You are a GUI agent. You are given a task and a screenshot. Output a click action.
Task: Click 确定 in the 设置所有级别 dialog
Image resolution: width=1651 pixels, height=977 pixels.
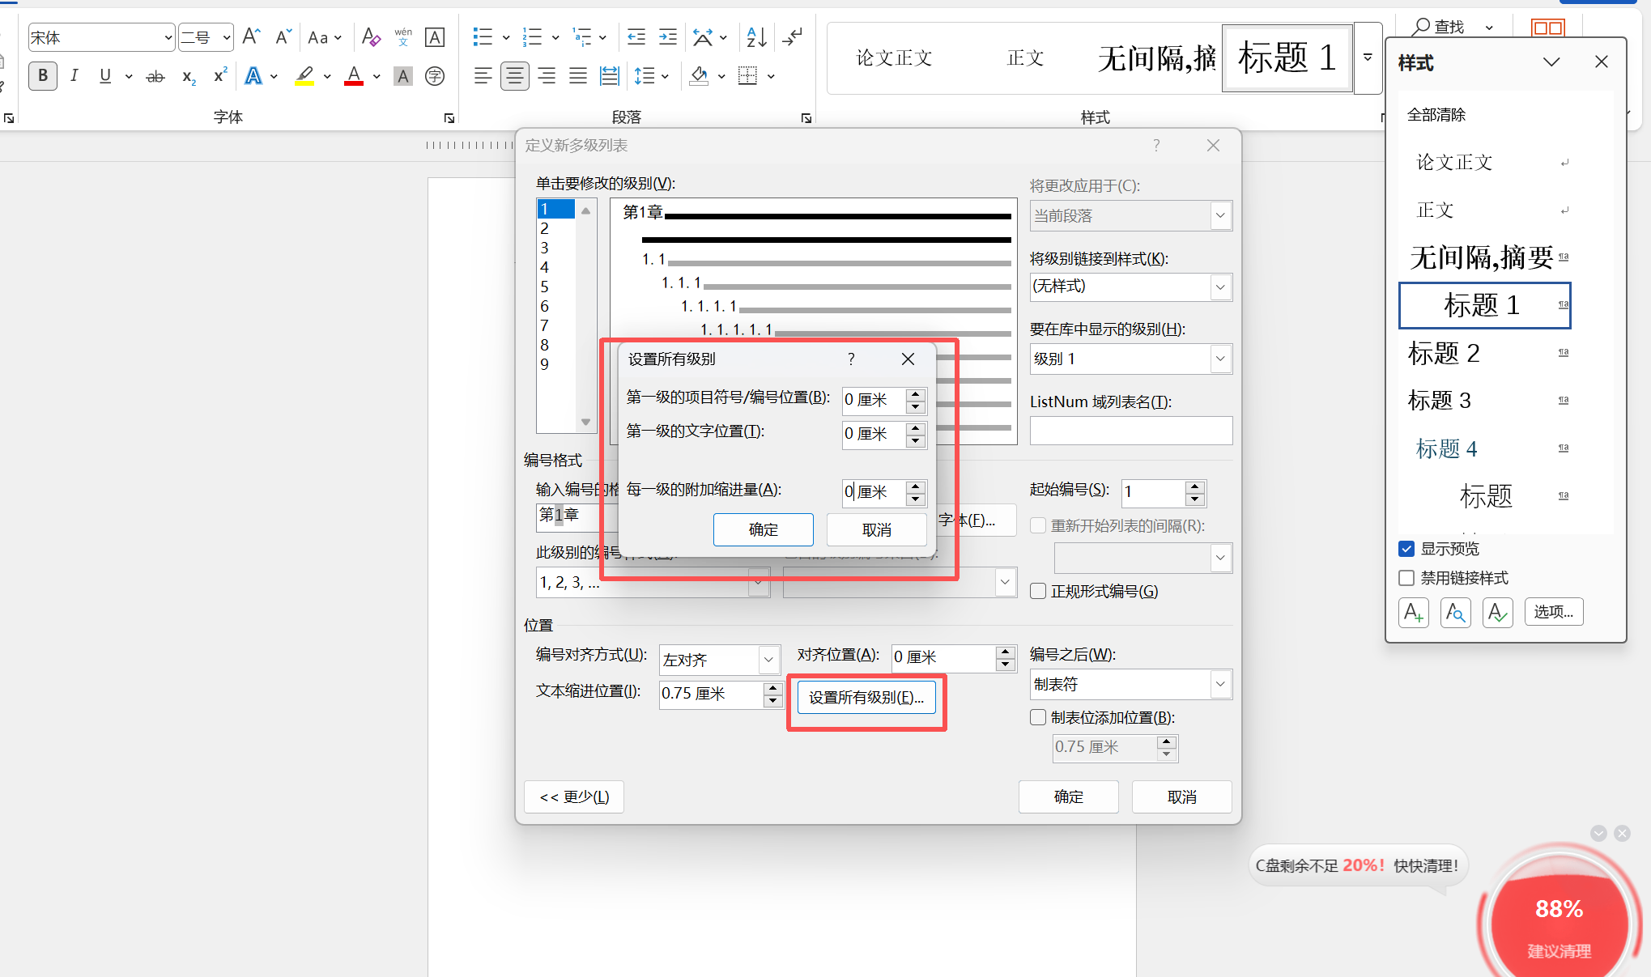click(x=763, y=529)
